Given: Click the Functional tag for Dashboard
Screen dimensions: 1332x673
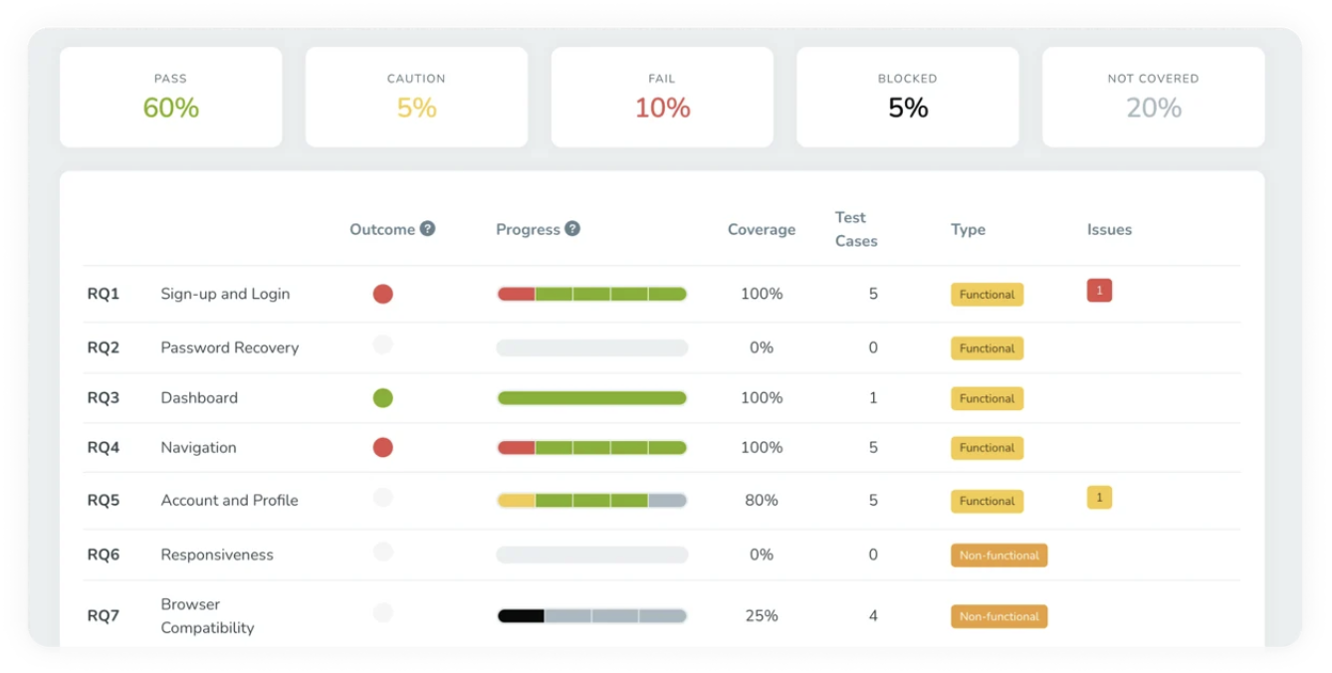Looking at the screenshot, I should (x=987, y=398).
